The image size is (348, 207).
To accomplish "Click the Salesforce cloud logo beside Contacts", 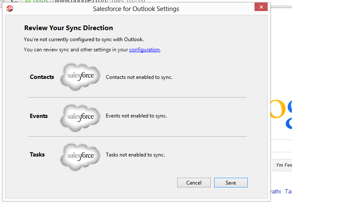I will 80,77.
